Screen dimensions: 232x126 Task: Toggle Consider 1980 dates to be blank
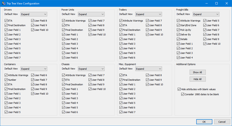click(x=183, y=94)
